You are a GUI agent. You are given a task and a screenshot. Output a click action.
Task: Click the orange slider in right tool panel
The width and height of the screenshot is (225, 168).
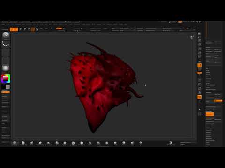218,101
